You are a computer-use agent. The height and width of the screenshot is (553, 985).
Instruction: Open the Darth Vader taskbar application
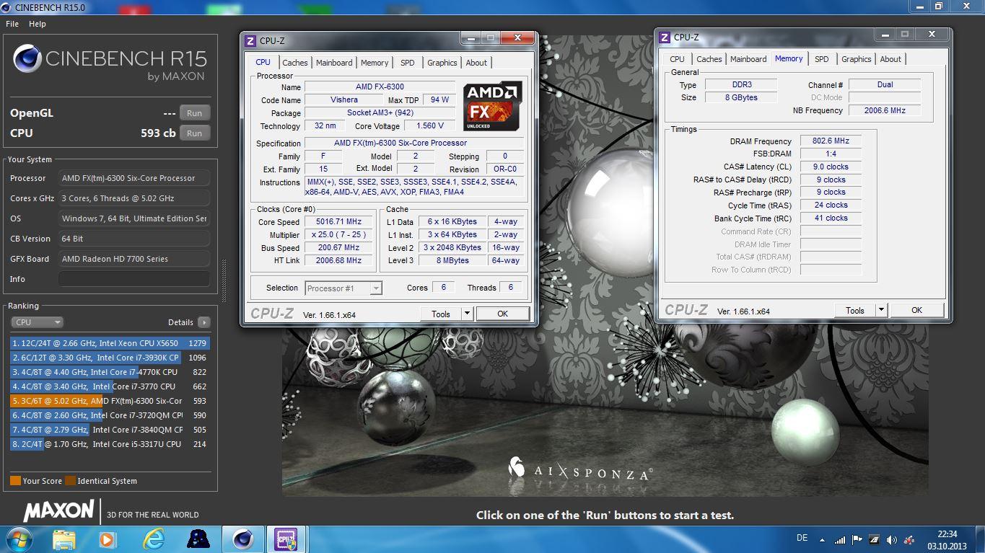coord(198,539)
